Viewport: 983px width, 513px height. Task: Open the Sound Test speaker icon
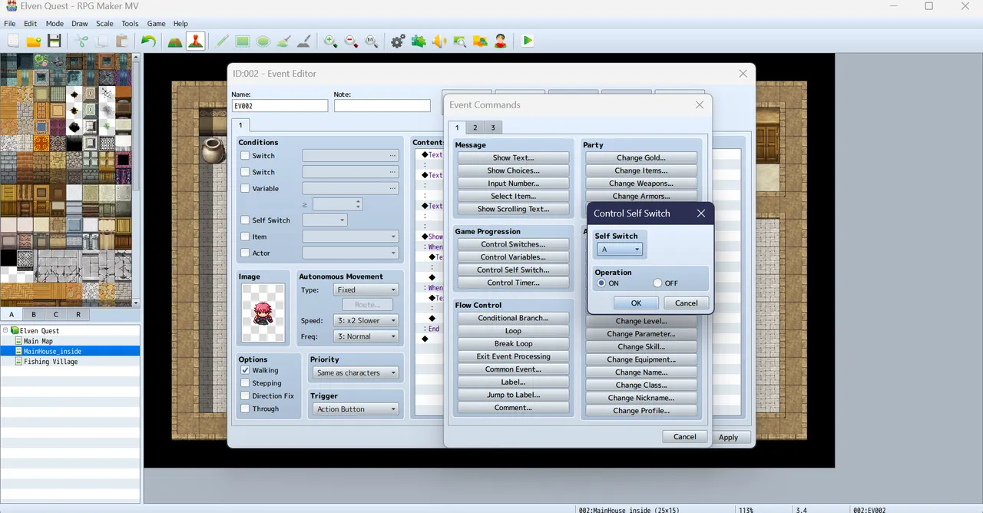(x=439, y=41)
